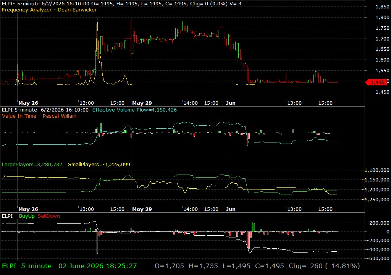Click the 1,650 price scale label
This screenshot has width=391, height=275.
coord(382,49)
